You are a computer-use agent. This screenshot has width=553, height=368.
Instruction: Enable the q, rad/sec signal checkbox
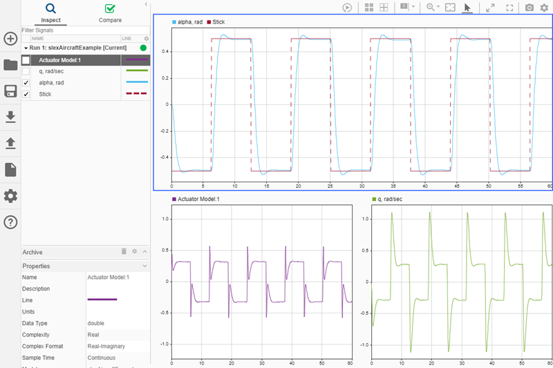coord(26,71)
